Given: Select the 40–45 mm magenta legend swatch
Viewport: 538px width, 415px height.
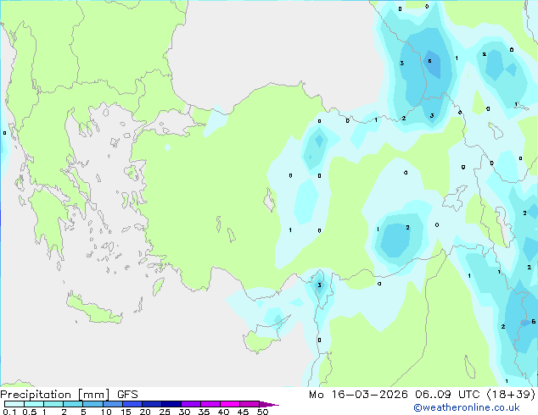Looking at the screenshot, I should click(x=230, y=404).
